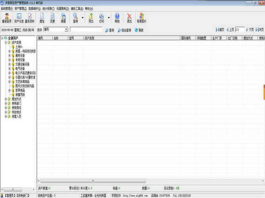Expand the 增加方式 tree node

coord(6,99)
